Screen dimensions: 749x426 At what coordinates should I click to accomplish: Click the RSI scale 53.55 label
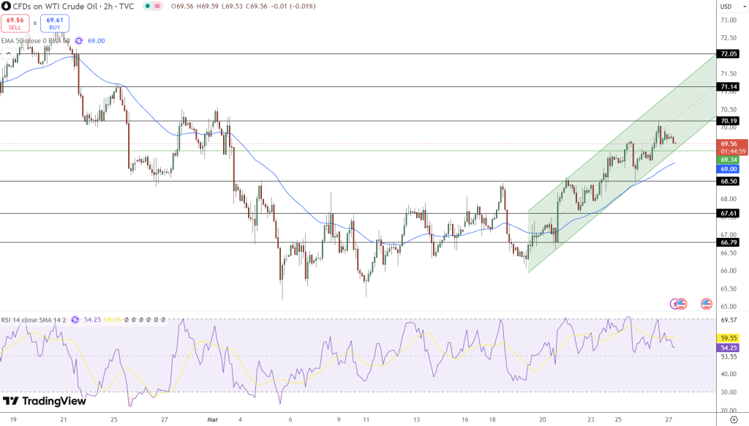[729, 356]
